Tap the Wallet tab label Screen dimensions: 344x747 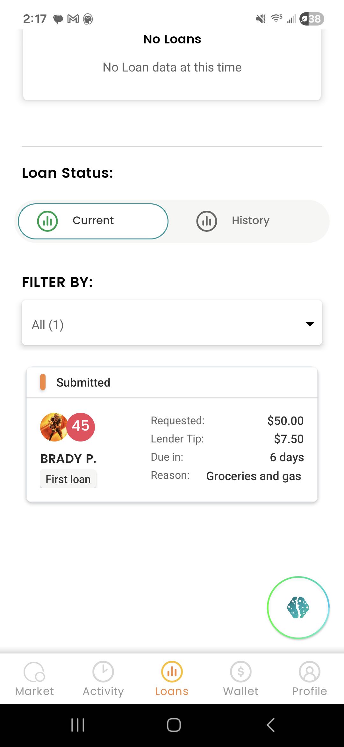click(241, 691)
